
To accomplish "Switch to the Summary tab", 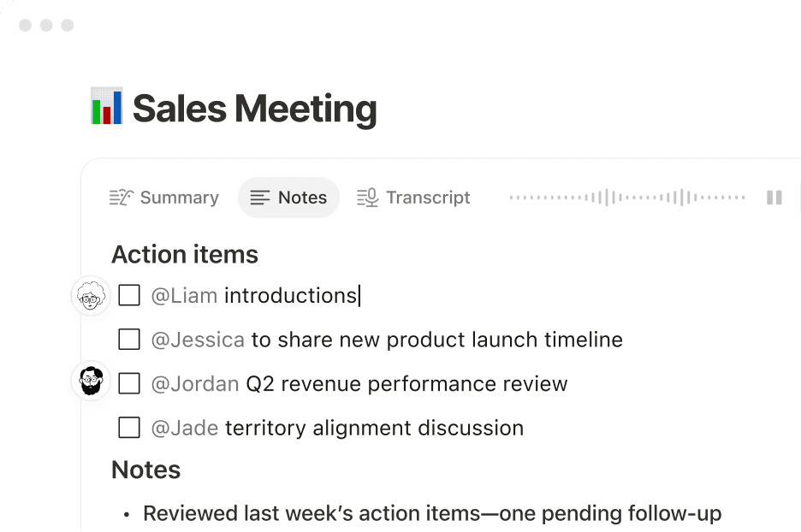I will 164,197.
